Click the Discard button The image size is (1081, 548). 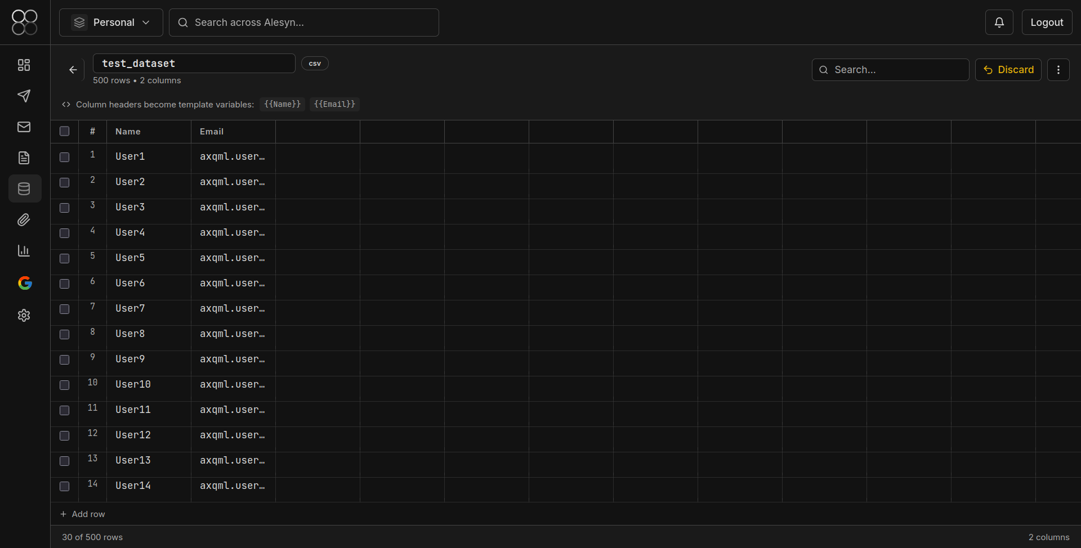click(1008, 70)
